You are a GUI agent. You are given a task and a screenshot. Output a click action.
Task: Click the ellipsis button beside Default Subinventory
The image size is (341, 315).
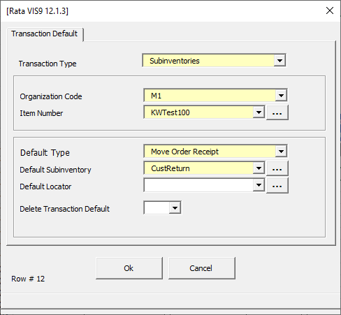[277, 168]
